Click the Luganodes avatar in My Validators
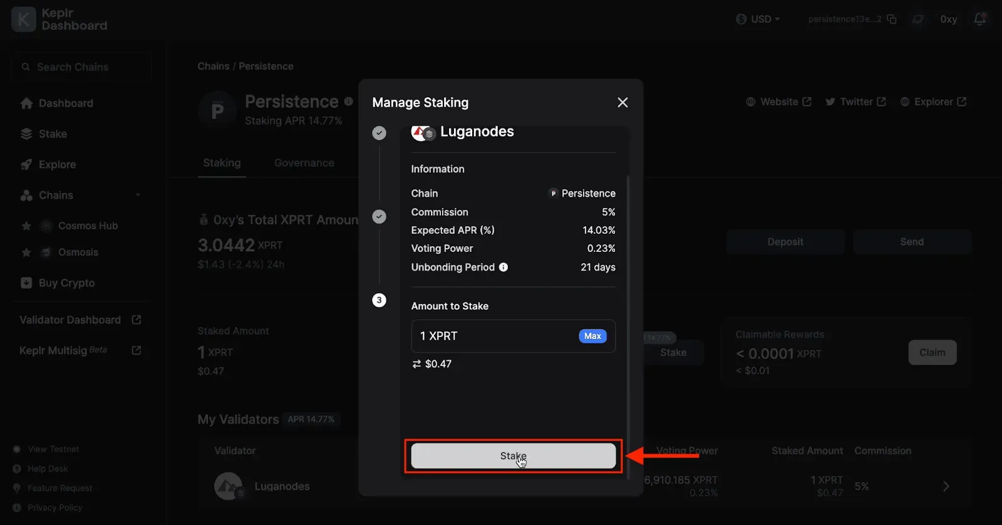 pos(229,486)
